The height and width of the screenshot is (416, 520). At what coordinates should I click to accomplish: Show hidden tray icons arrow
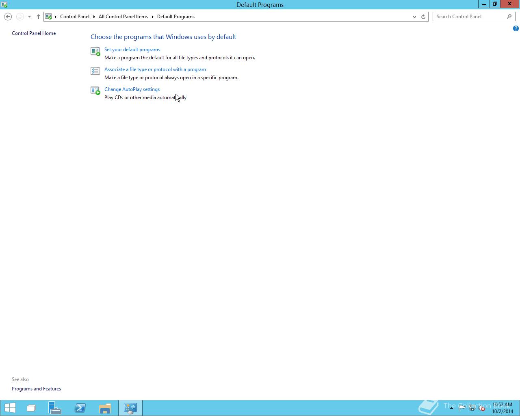[451, 408]
